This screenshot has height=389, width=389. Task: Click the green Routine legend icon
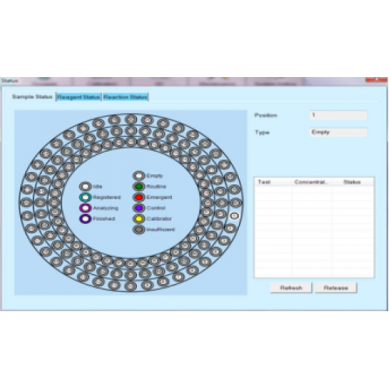[x=138, y=187]
